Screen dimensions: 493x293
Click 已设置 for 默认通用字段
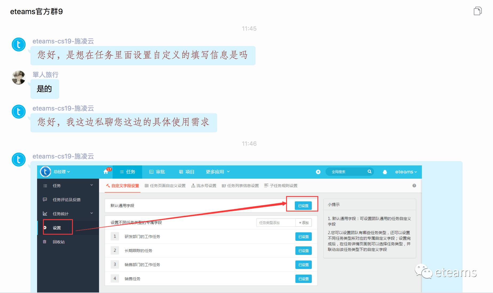303,206
